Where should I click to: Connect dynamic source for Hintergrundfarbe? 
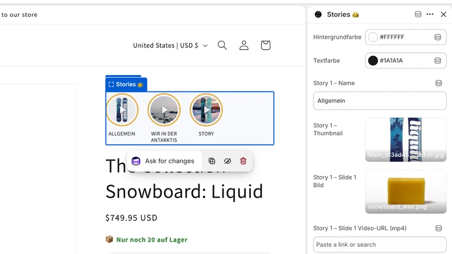[x=437, y=37]
